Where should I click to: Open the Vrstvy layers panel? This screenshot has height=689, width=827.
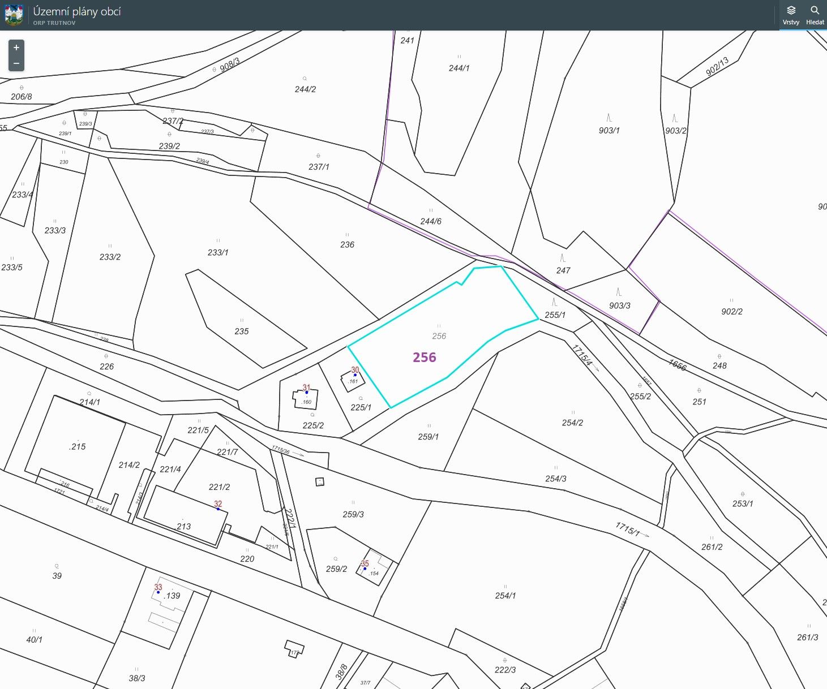click(791, 15)
